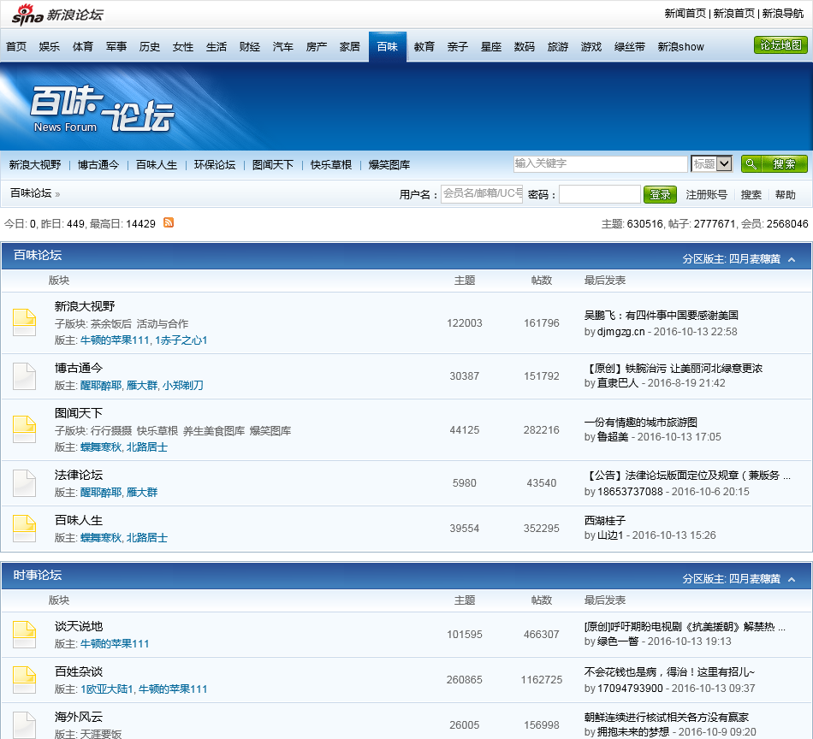The height and width of the screenshot is (739, 813).
Task: Click the Sina forum logo
Action: (x=57, y=15)
